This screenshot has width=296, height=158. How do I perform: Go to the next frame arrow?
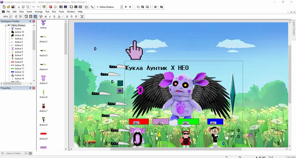(130, 7)
